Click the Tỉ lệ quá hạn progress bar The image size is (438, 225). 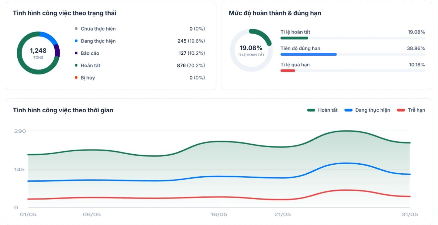(x=353, y=70)
